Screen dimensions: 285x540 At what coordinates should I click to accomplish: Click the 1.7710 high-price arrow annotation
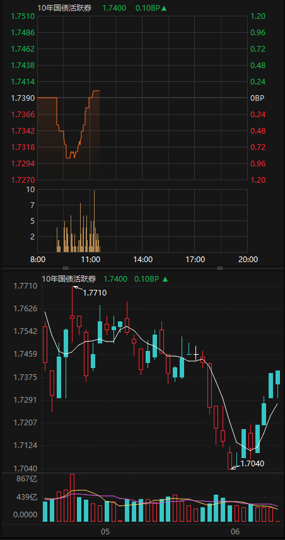tap(90, 292)
